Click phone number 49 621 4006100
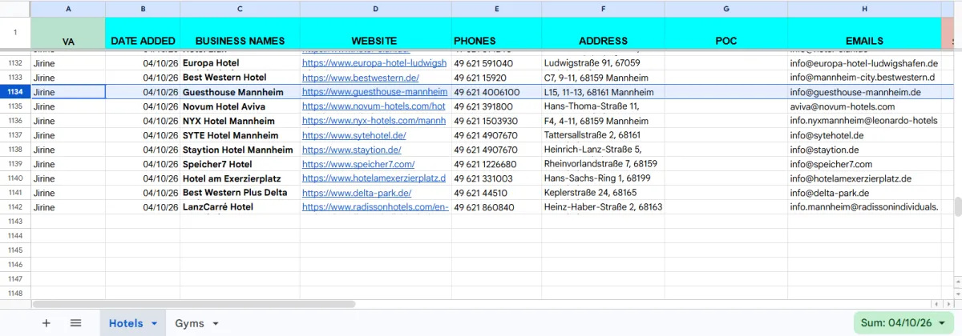Viewport: 962px width, 336px height. click(487, 92)
